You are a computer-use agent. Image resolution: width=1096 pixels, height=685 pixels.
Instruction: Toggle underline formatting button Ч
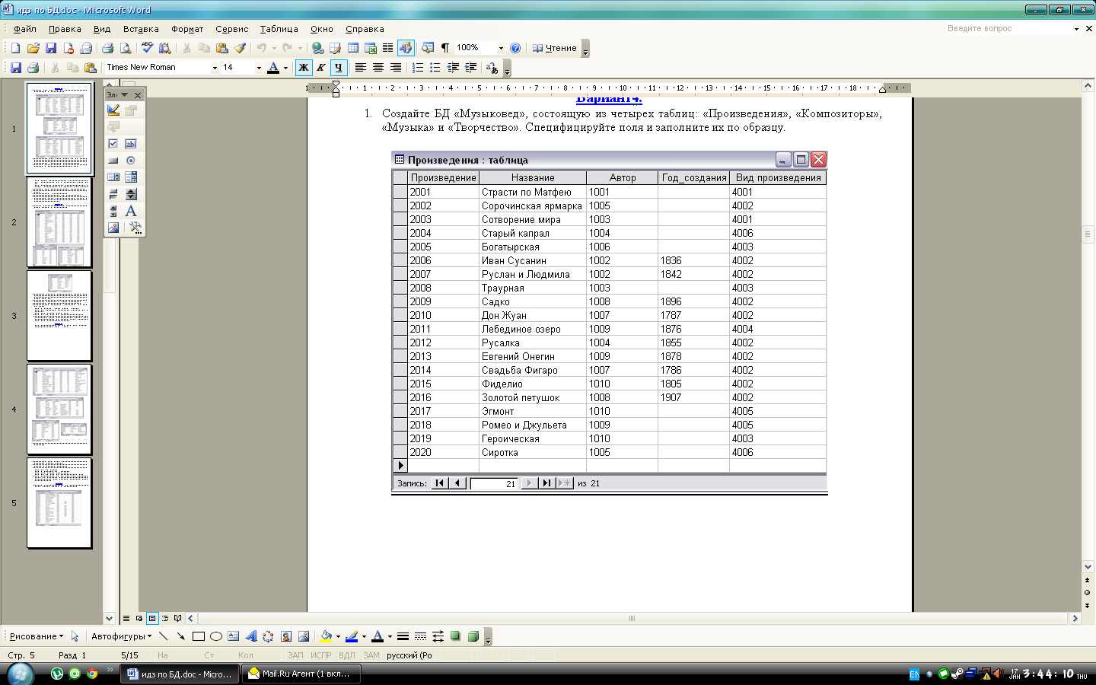pyautogui.click(x=339, y=68)
